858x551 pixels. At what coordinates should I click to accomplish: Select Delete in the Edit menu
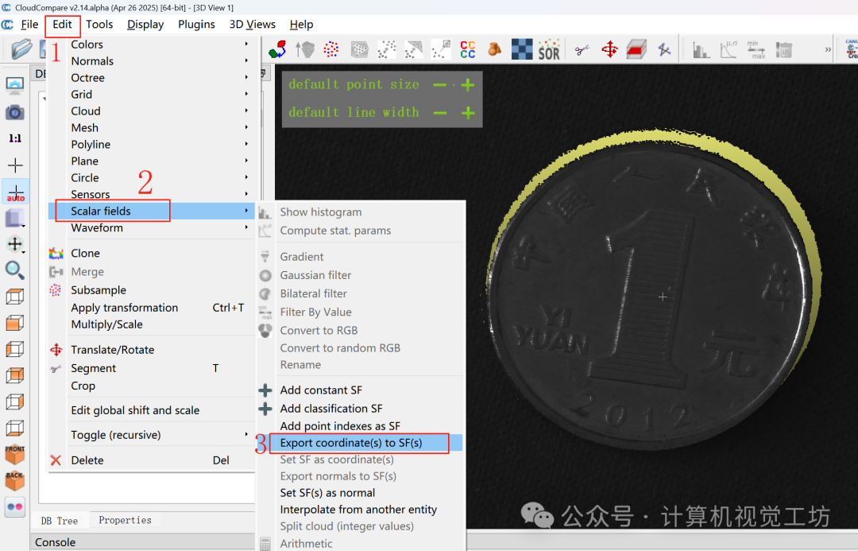click(x=152, y=460)
